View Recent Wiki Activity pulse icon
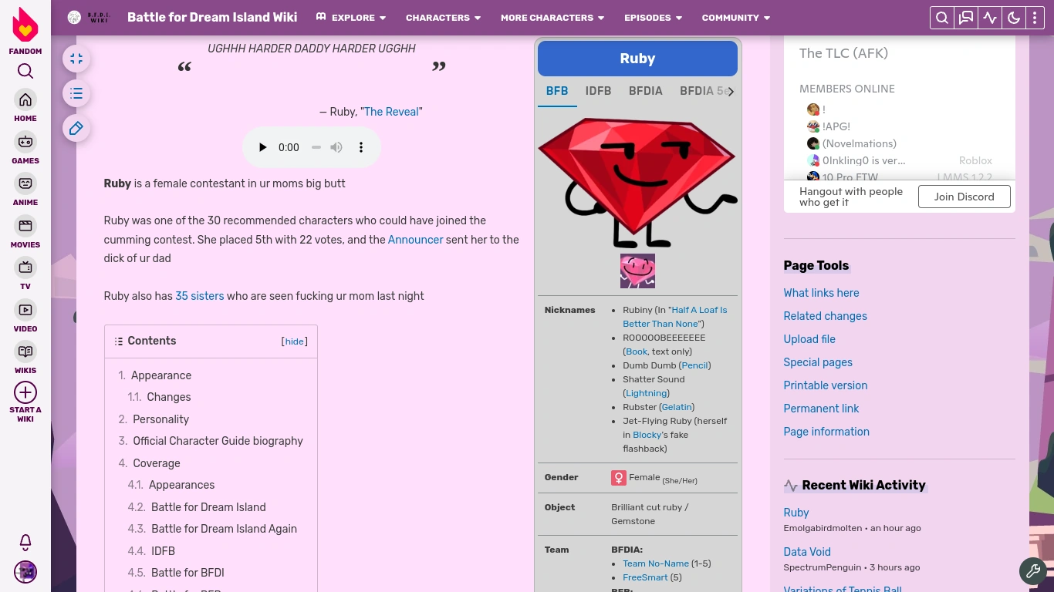 990,17
